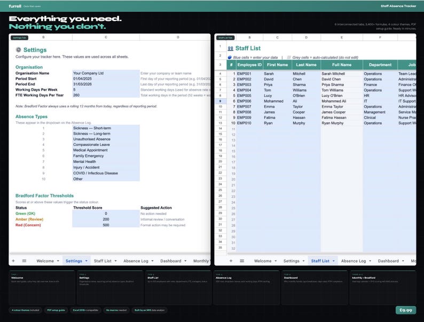Select absence type 'Mental Health'
The image size is (424, 322).
[x=106, y=161]
